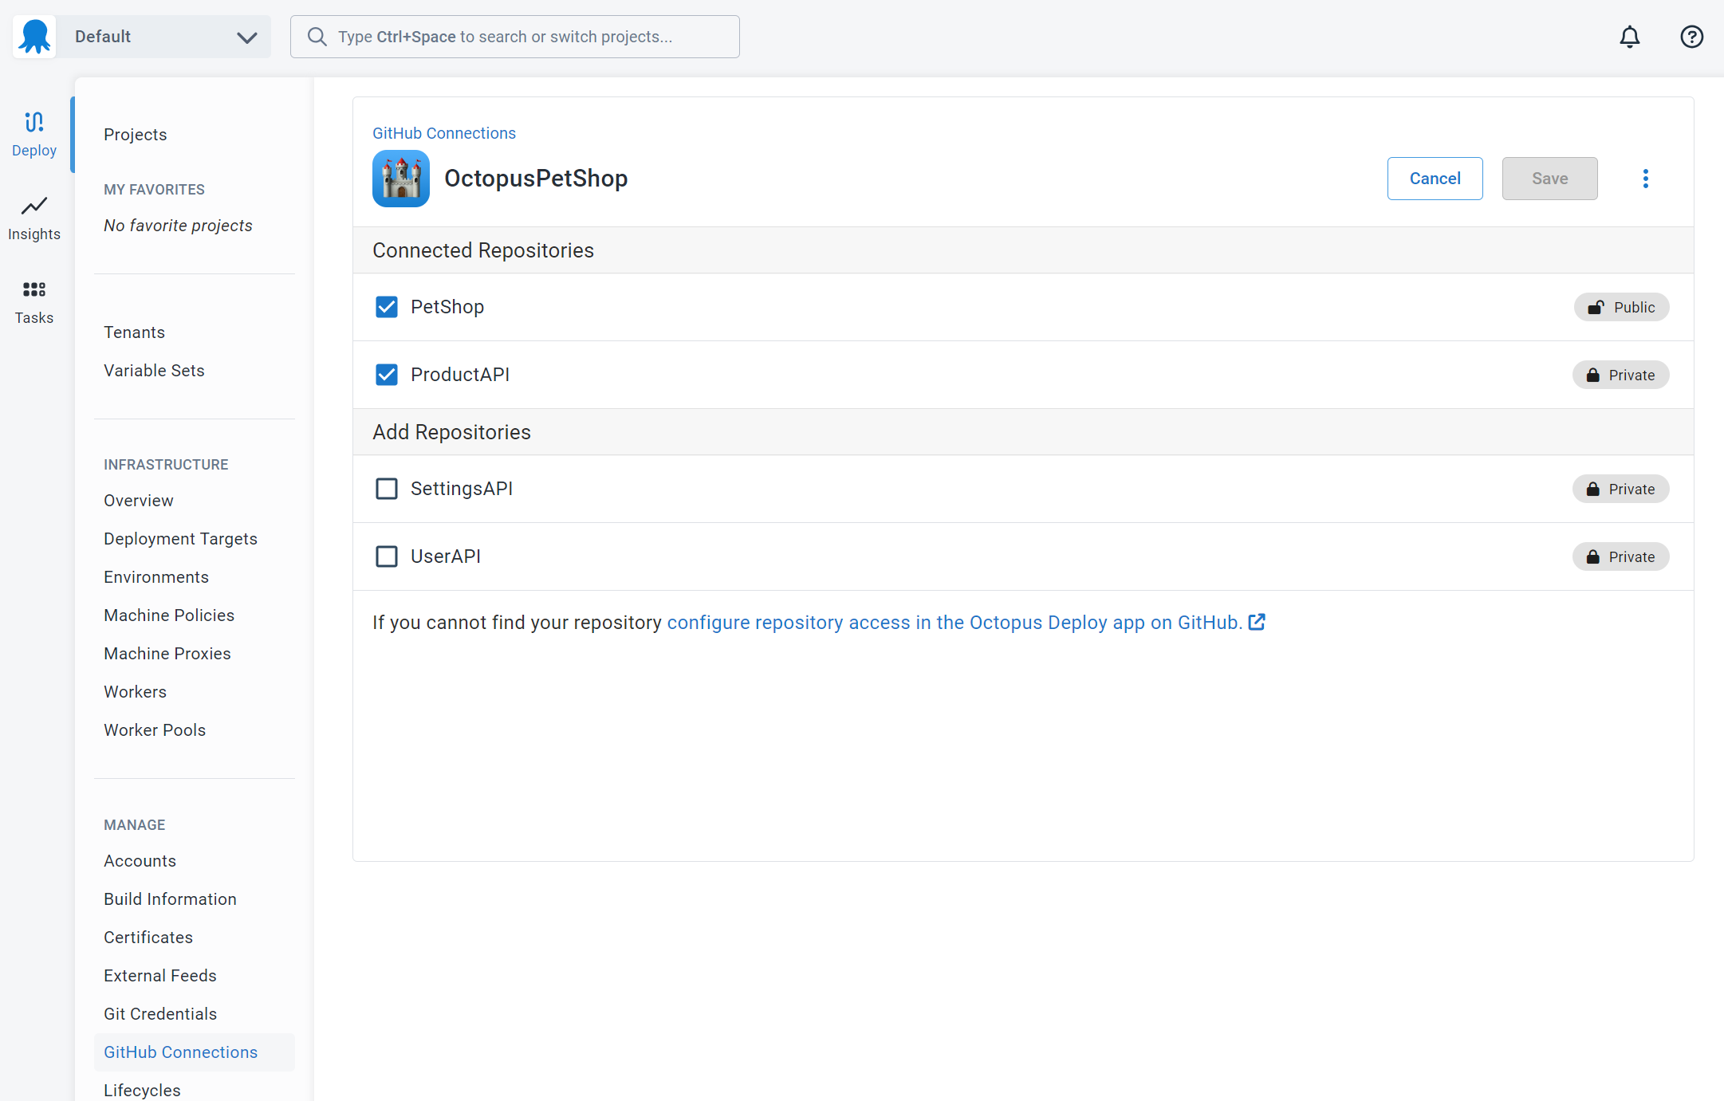Open Environments
This screenshot has width=1724, height=1101.
pyautogui.click(x=156, y=577)
